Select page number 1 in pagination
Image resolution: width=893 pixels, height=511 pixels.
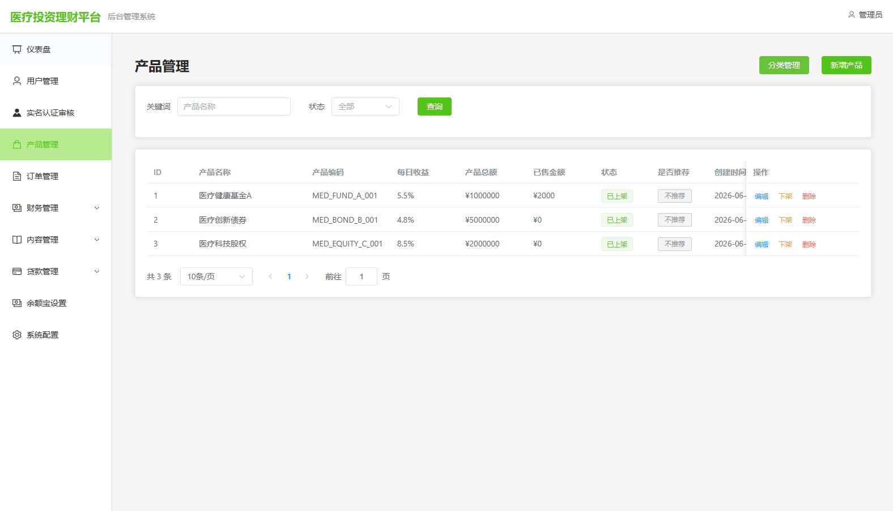click(289, 276)
